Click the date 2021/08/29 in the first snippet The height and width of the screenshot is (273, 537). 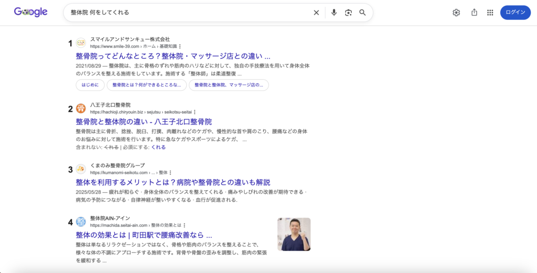coord(88,65)
